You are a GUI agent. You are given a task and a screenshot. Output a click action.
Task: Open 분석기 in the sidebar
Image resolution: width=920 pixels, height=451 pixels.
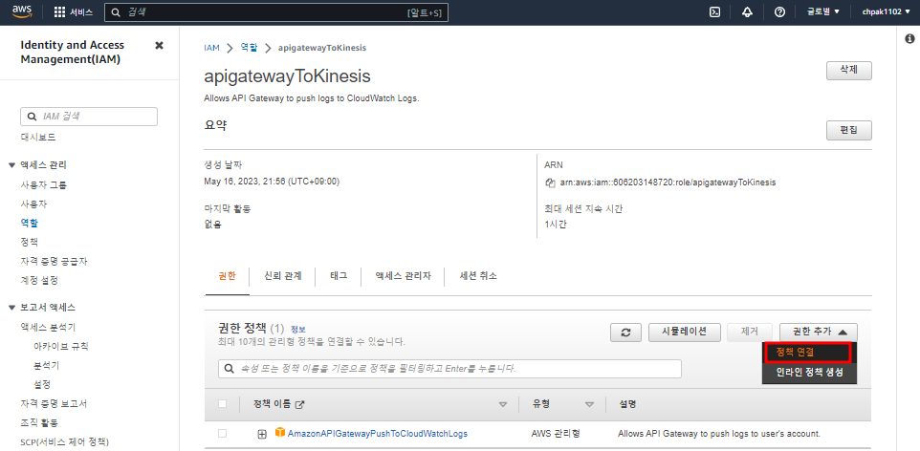click(x=46, y=365)
